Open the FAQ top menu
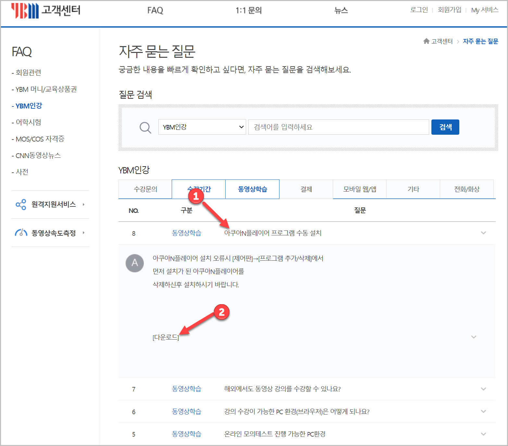The height and width of the screenshot is (446, 508). click(155, 10)
